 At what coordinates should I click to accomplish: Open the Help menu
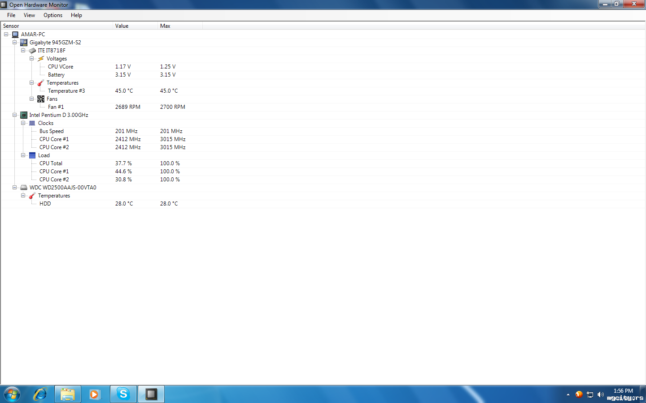76,15
